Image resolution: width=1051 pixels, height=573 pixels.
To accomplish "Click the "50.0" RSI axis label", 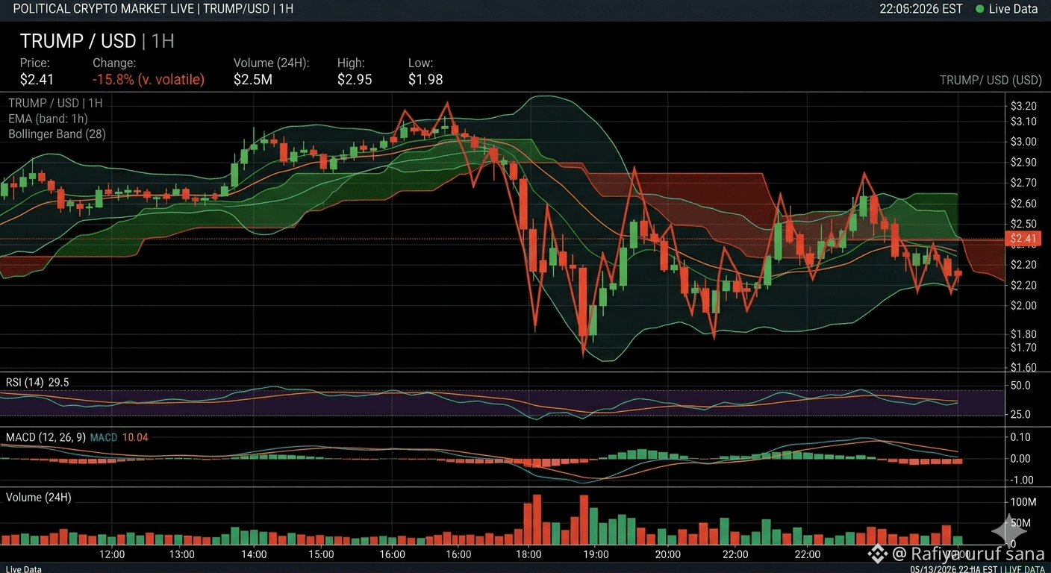I will pyautogui.click(x=1020, y=386).
